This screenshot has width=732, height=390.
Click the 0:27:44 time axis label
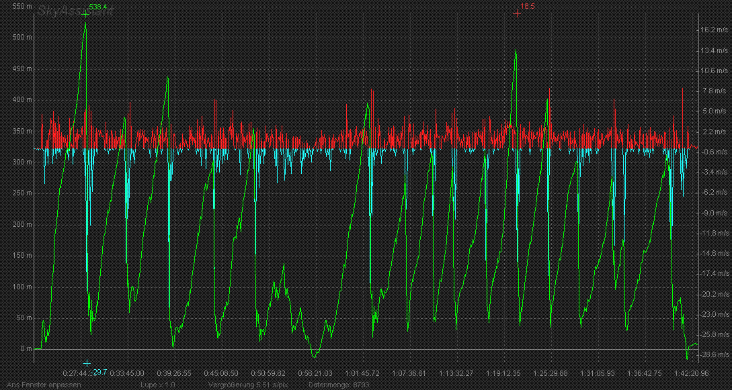(77, 373)
